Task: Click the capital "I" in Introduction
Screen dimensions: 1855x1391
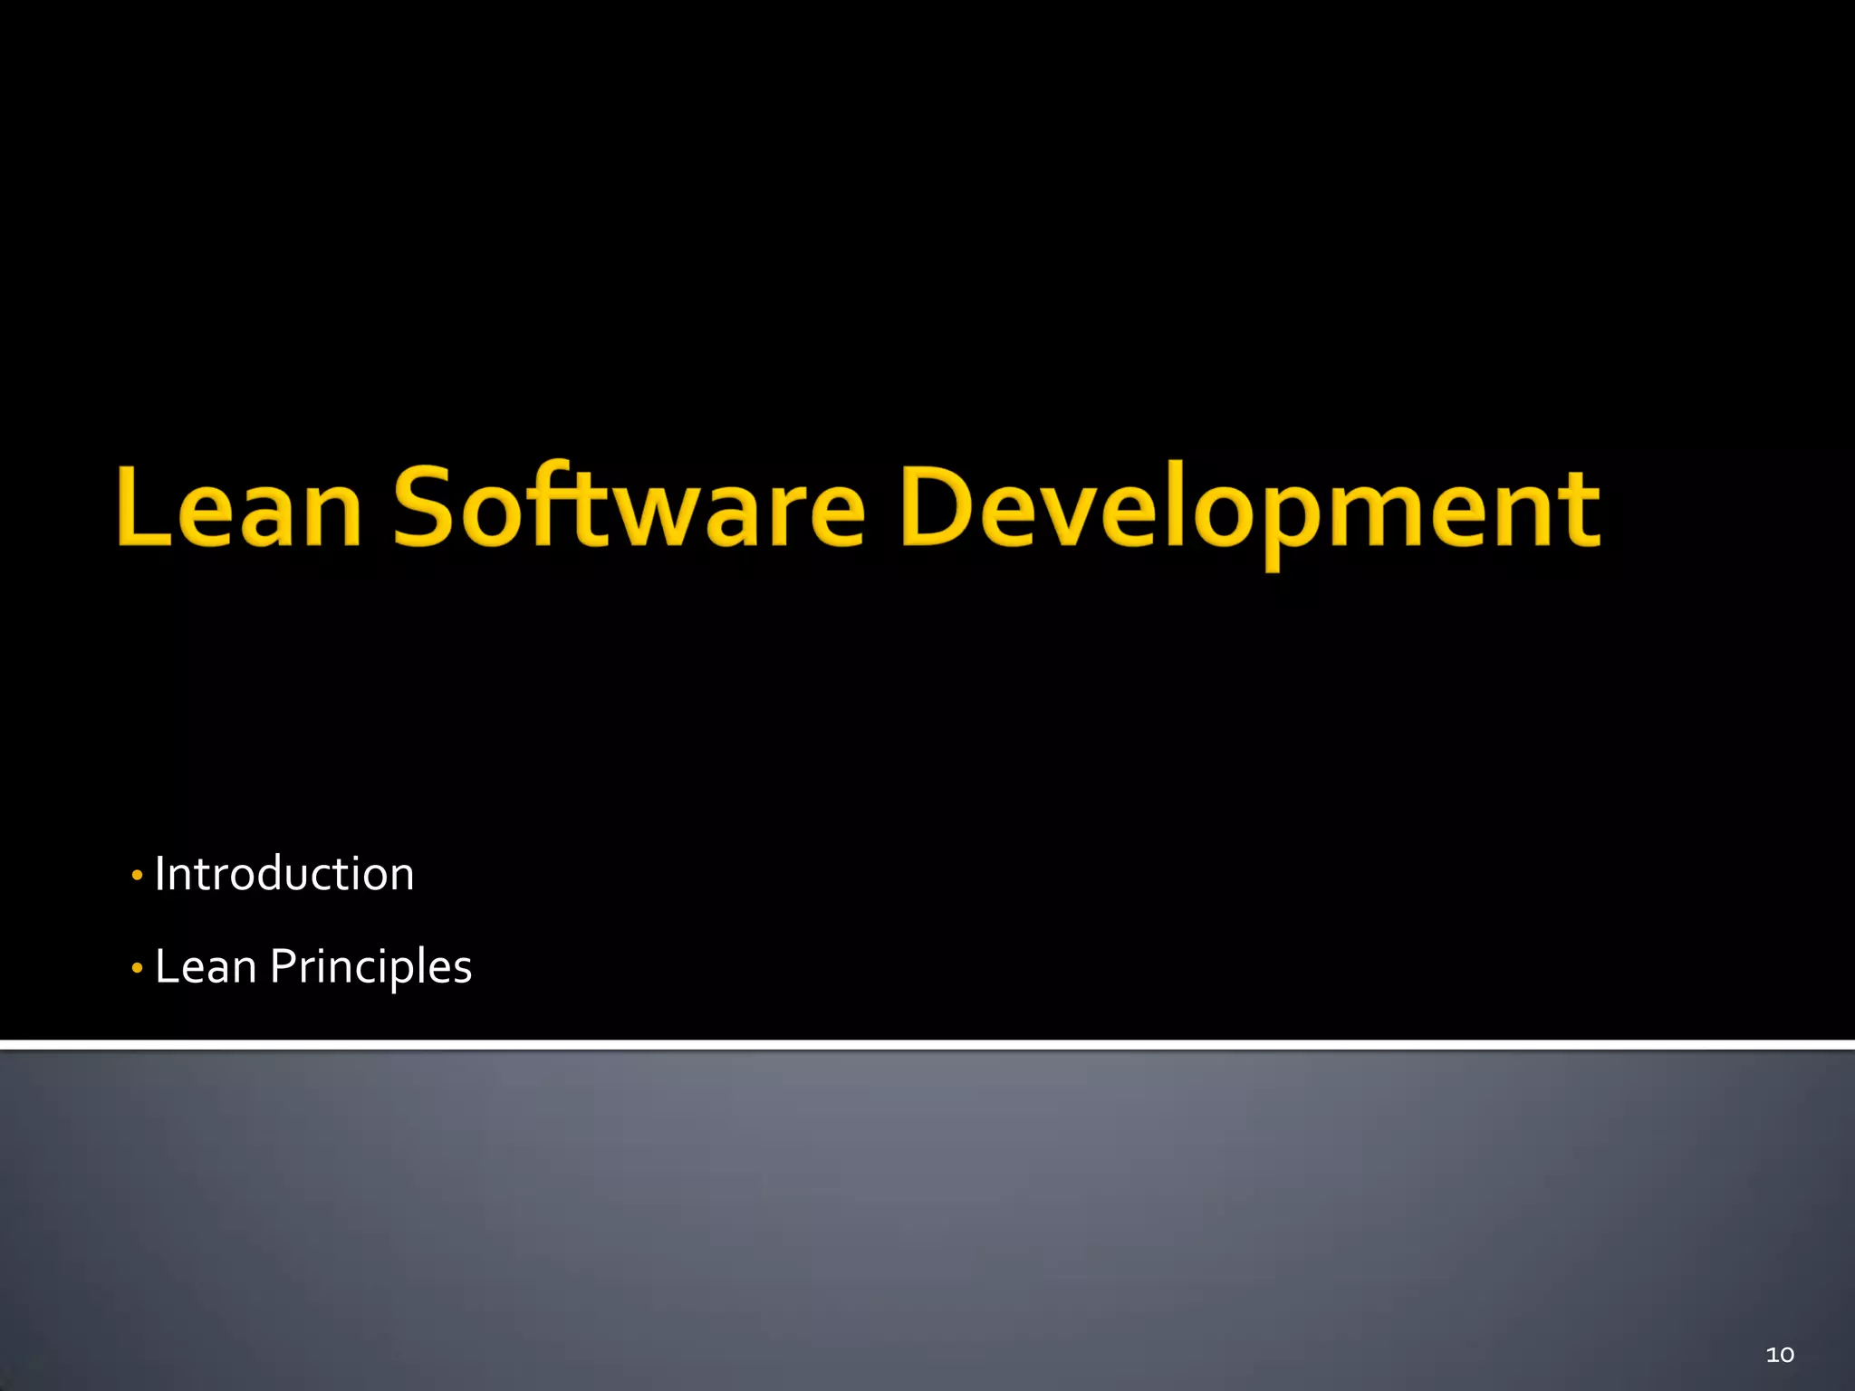Action: [x=160, y=874]
